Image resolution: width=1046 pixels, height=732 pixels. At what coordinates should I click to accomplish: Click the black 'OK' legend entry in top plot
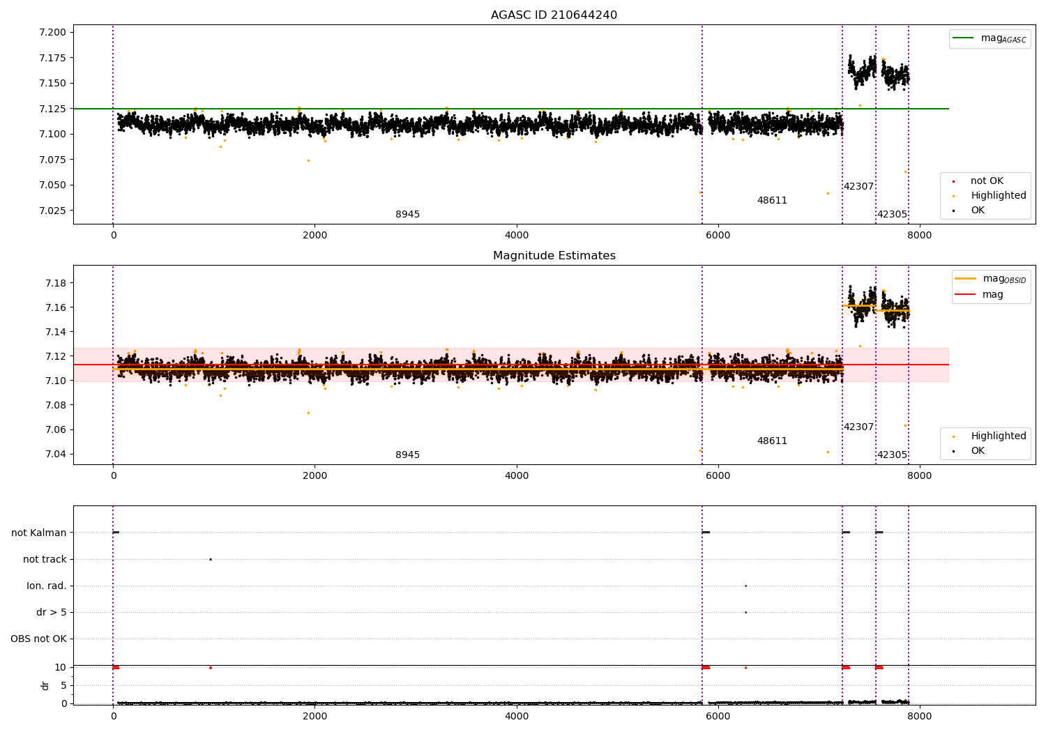978,211
